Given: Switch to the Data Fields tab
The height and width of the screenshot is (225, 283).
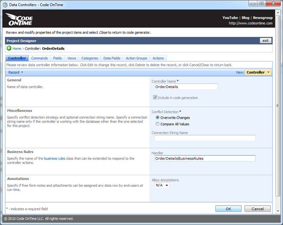Looking at the screenshot, I should pyautogui.click(x=112, y=58).
